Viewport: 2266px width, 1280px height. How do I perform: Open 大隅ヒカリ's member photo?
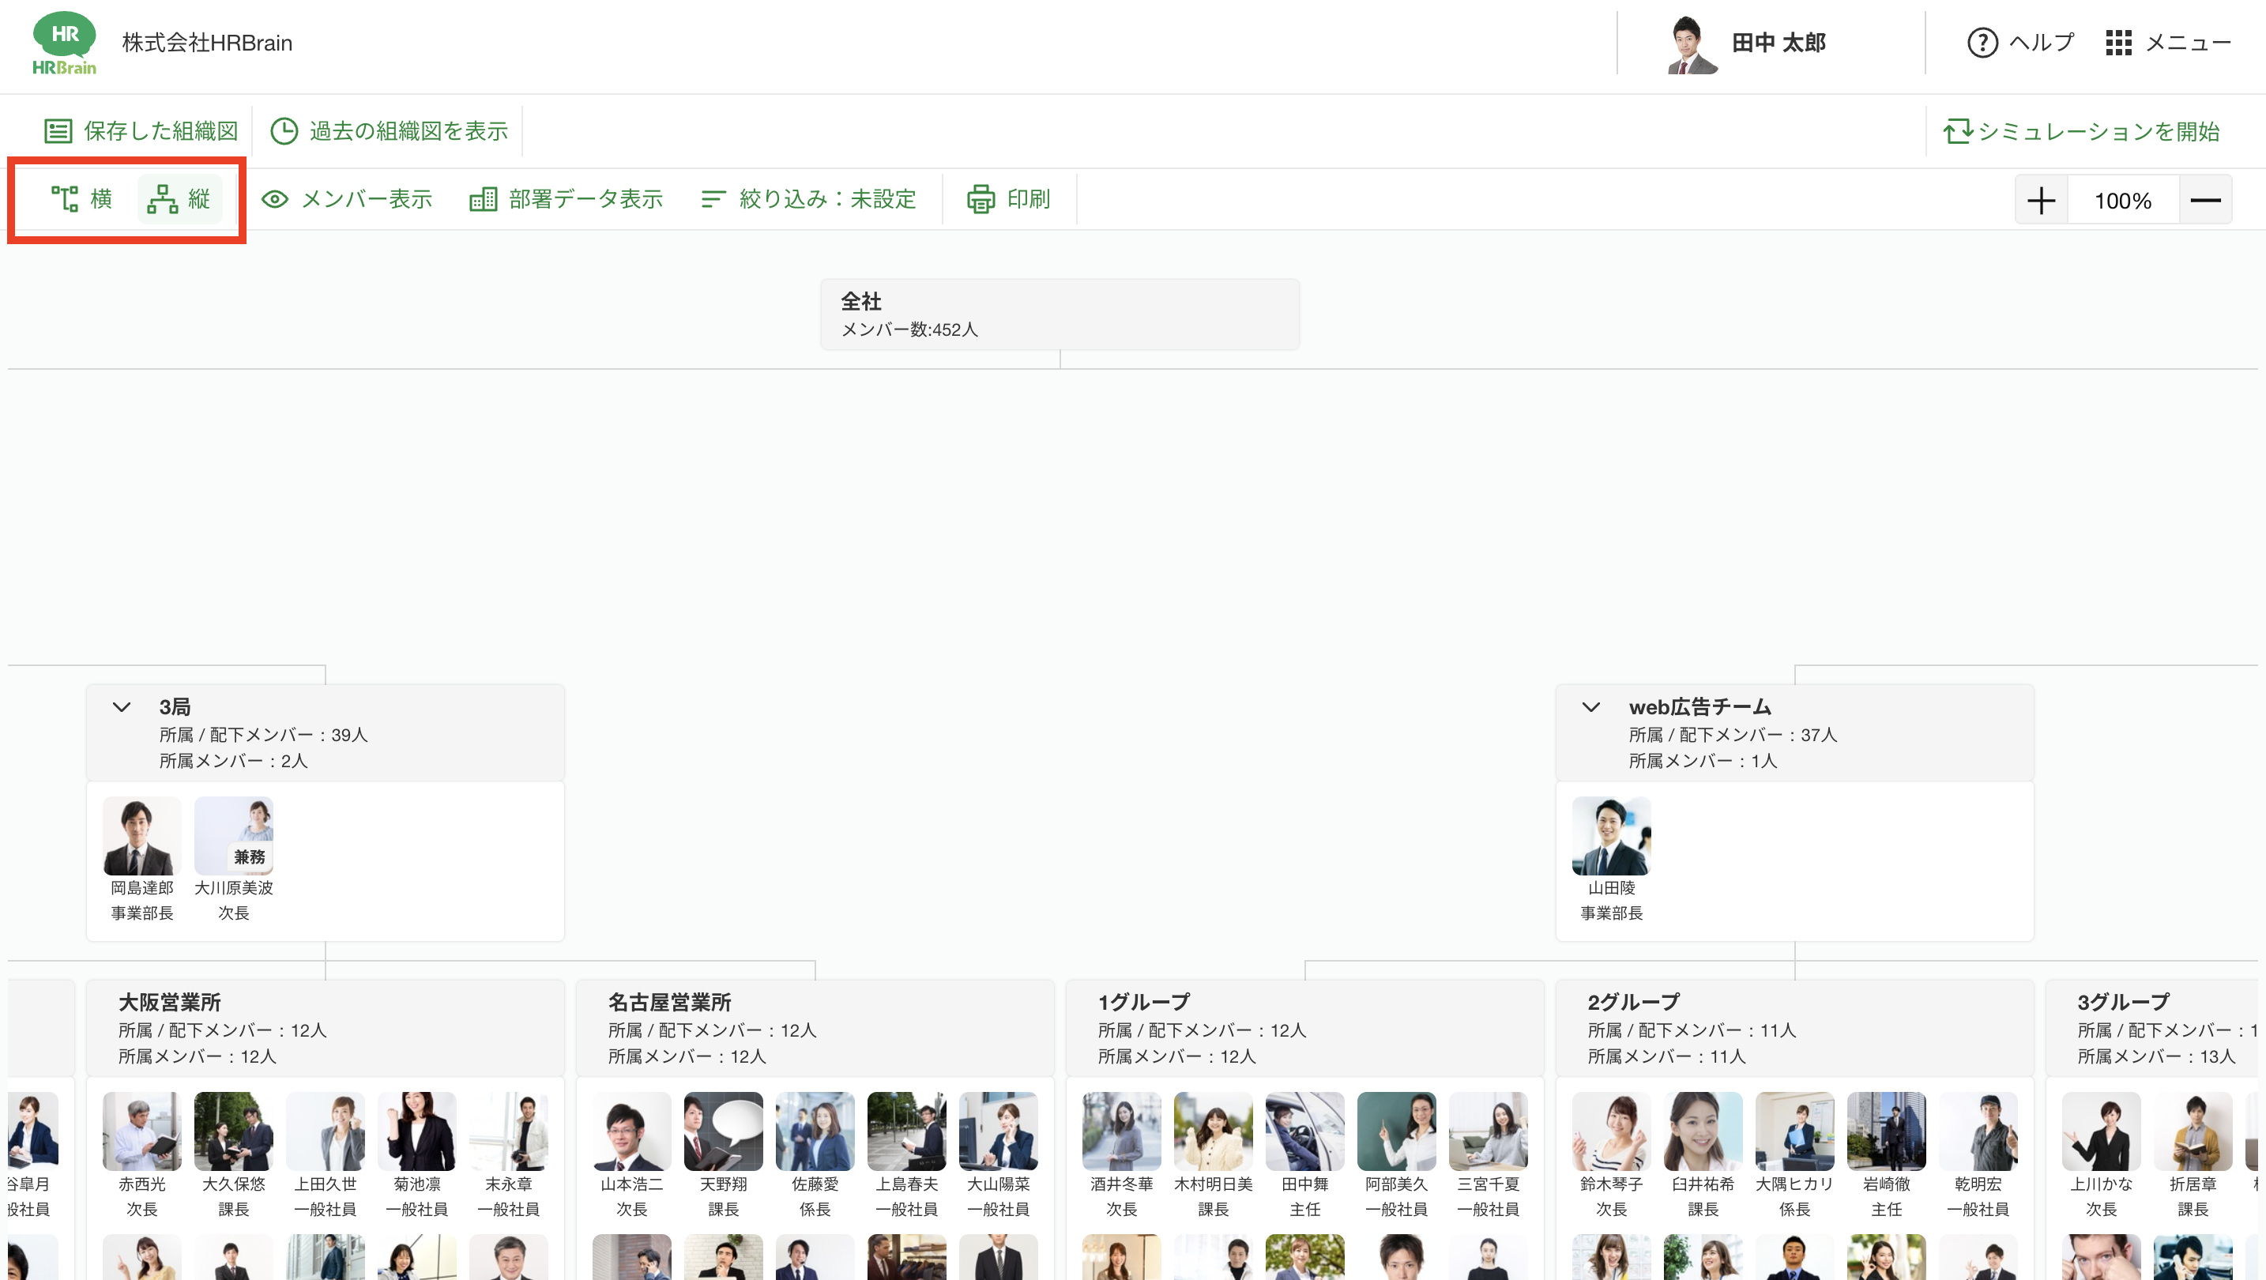click(x=1794, y=1131)
